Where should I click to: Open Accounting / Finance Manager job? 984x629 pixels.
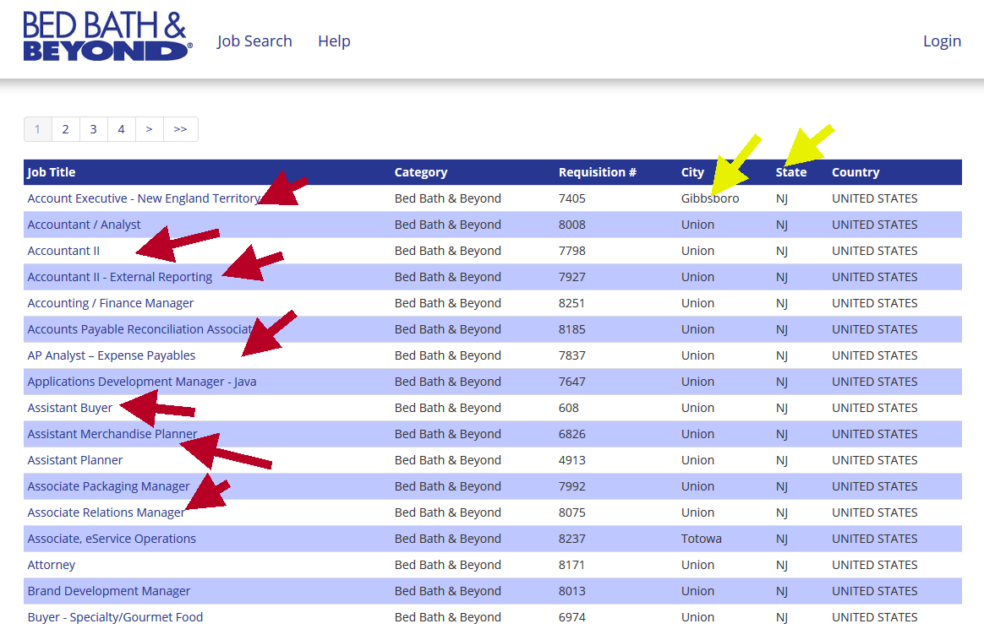(111, 303)
